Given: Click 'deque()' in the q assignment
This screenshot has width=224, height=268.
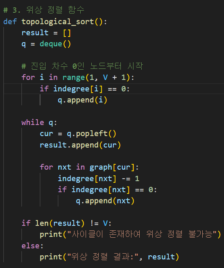Looking at the screenshot, I should [55, 44].
